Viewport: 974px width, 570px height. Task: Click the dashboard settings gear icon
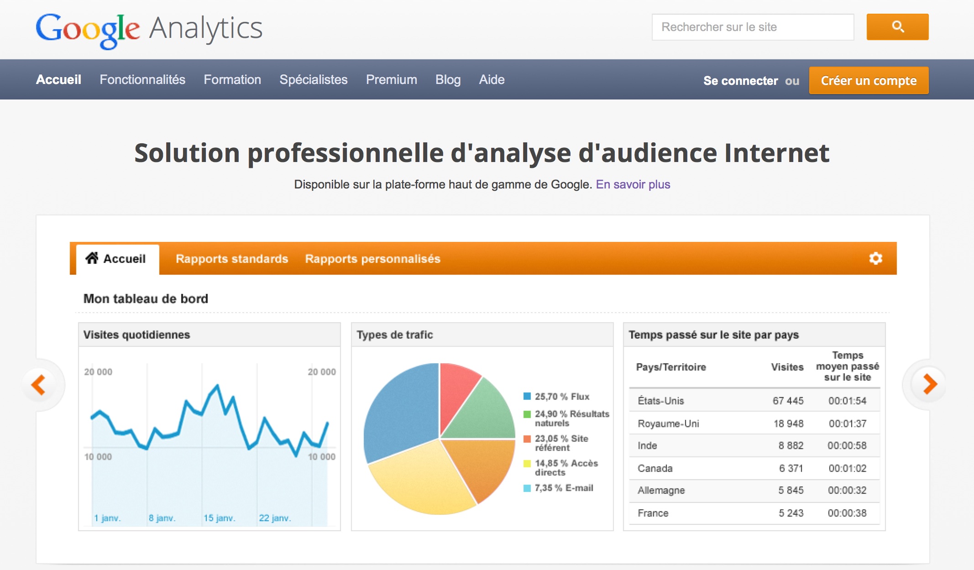point(875,258)
